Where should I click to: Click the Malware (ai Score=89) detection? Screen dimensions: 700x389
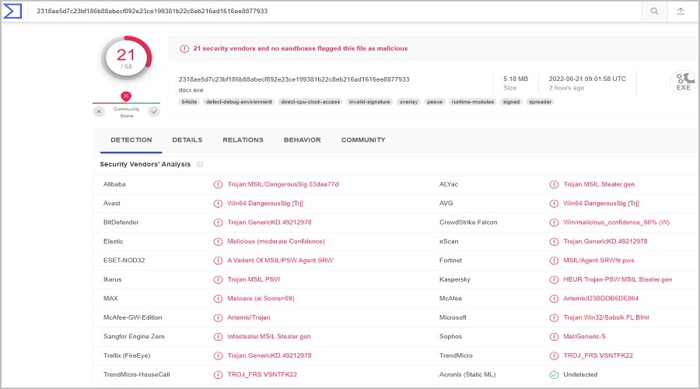(x=261, y=298)
